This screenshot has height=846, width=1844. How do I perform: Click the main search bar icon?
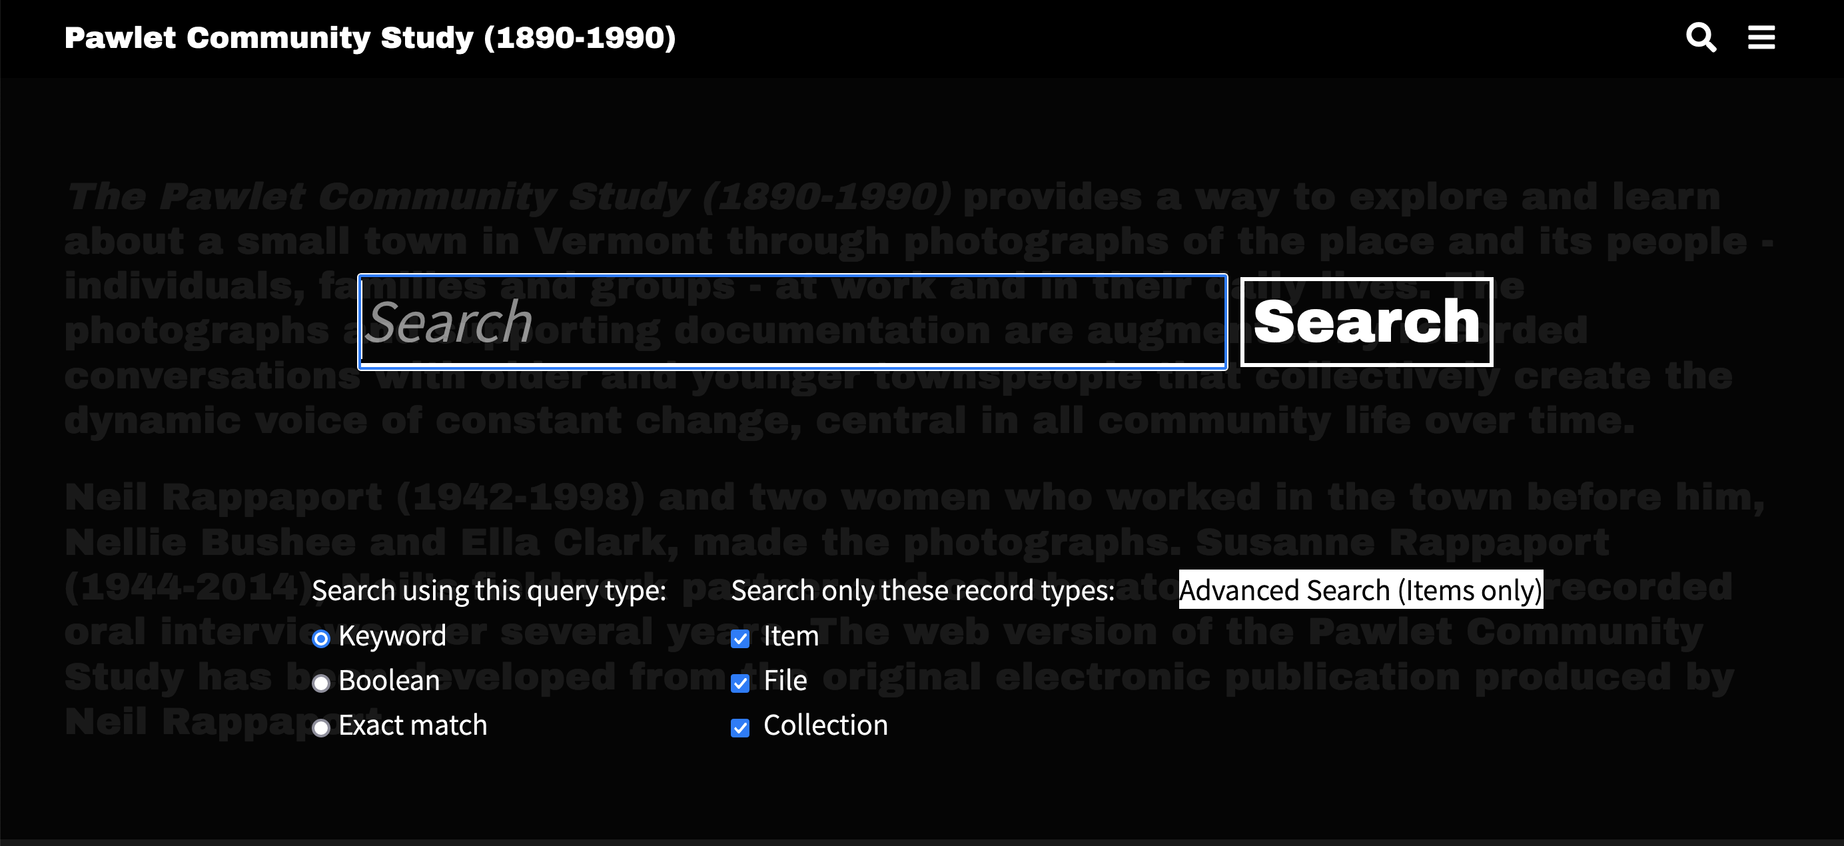coord(1701,37)
